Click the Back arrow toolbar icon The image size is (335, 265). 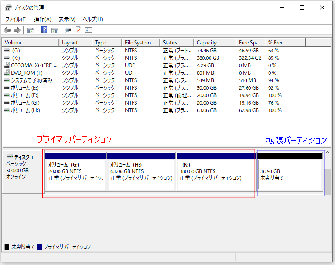7,30
